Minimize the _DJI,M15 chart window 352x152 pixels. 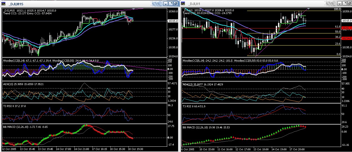[x=166, y=4]
